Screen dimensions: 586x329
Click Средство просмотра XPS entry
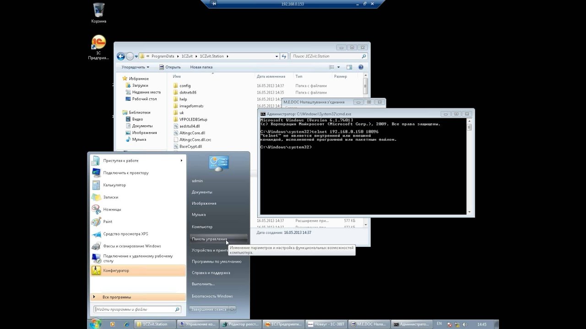[138, 234]
